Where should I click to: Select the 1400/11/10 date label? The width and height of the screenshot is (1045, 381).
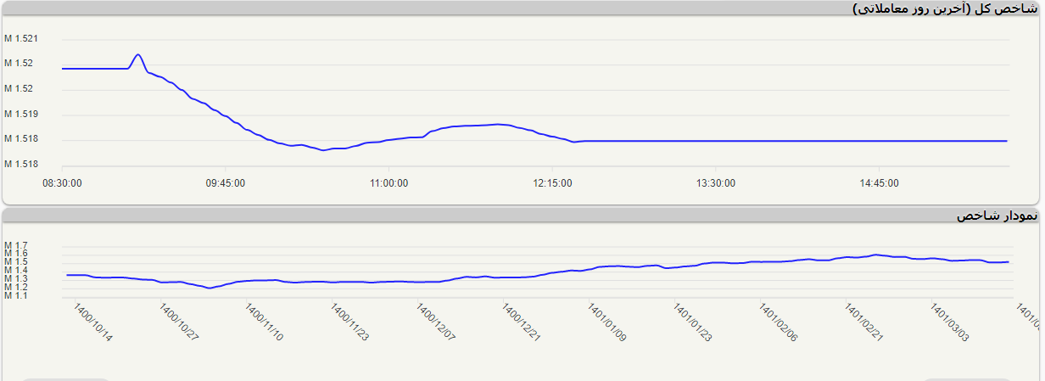tap(265, 322)
